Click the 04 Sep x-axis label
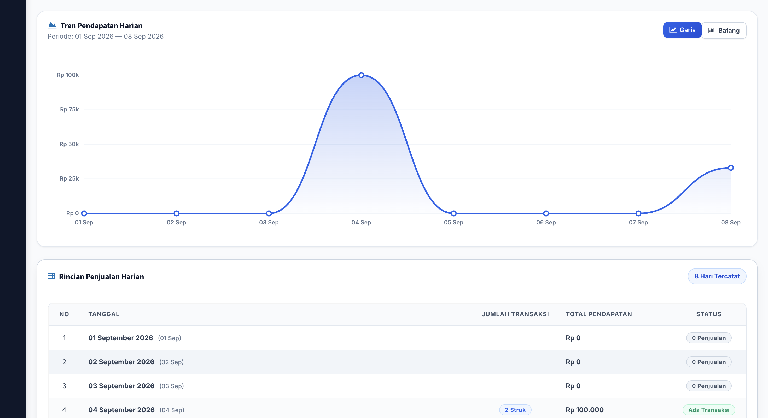768x418 pixels. 361,222
